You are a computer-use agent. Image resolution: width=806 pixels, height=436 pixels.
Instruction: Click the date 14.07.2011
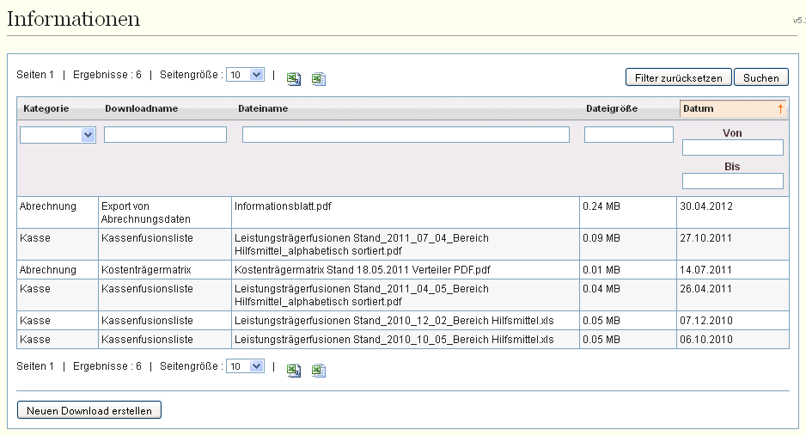pos(705,270)
